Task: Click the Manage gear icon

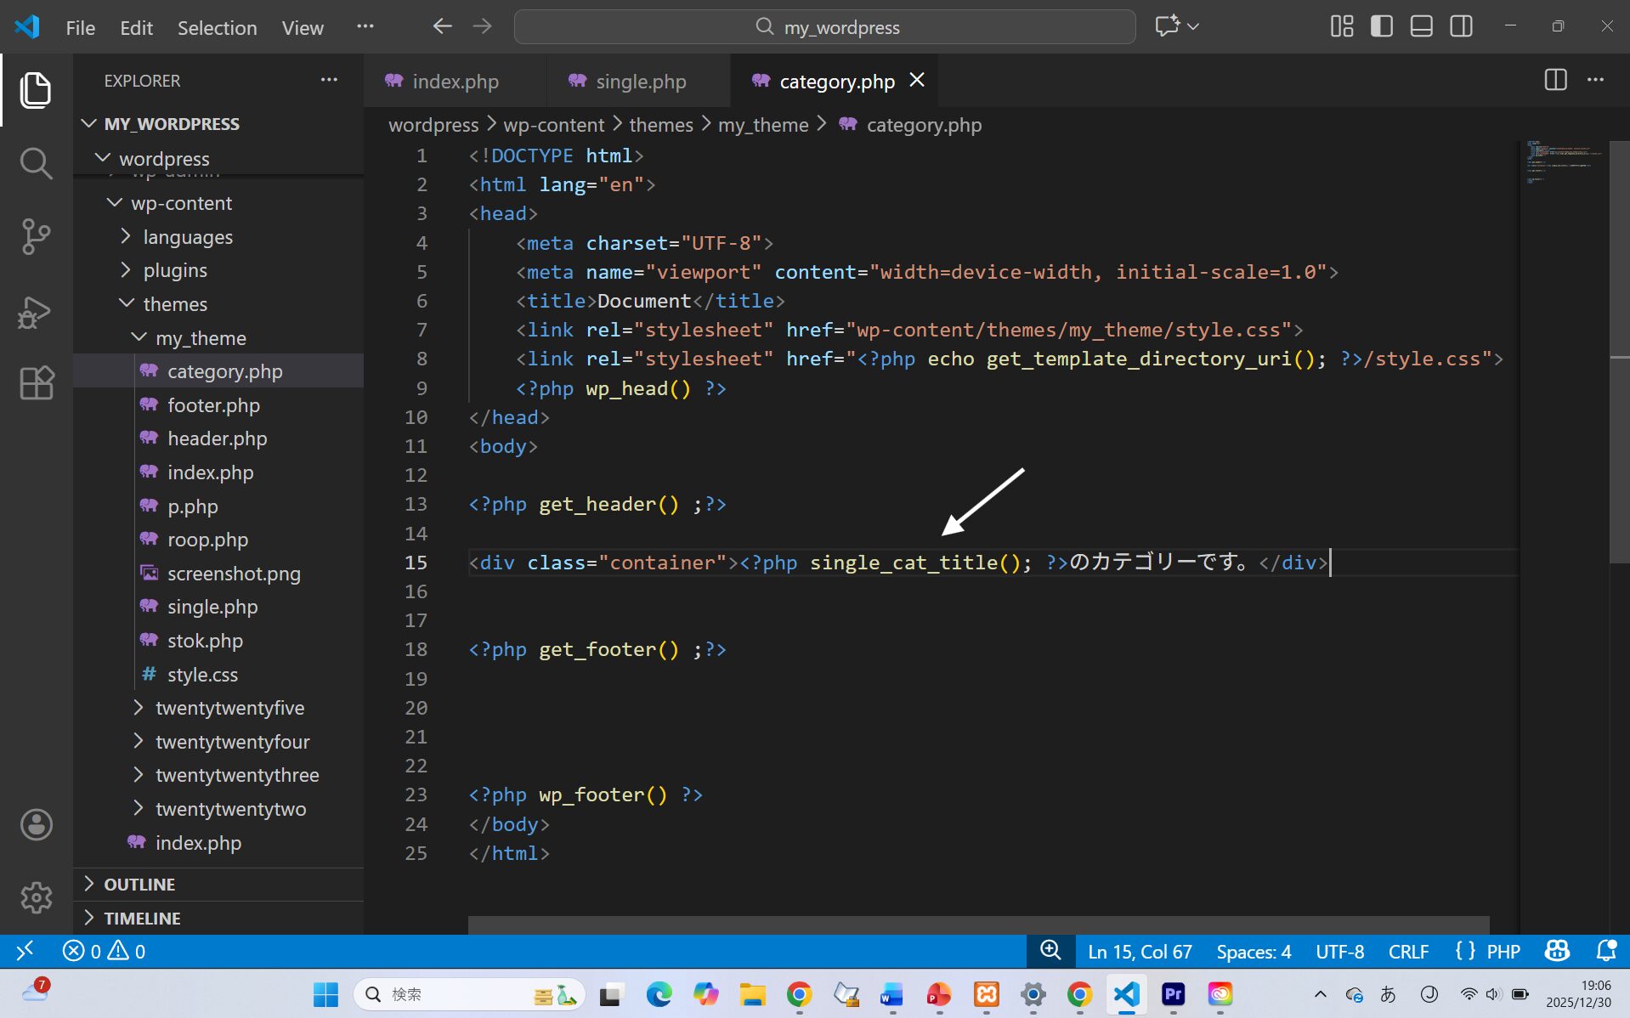Action: tap(36, 897)
